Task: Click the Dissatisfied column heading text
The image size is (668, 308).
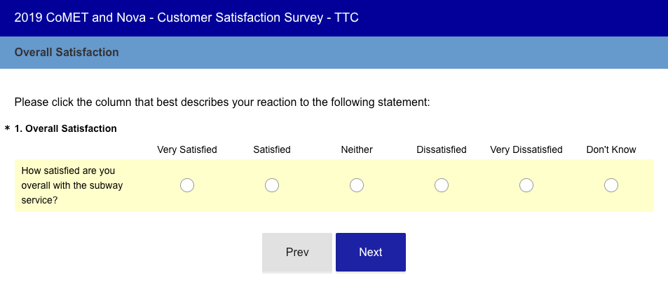Action: coord(442,149)
